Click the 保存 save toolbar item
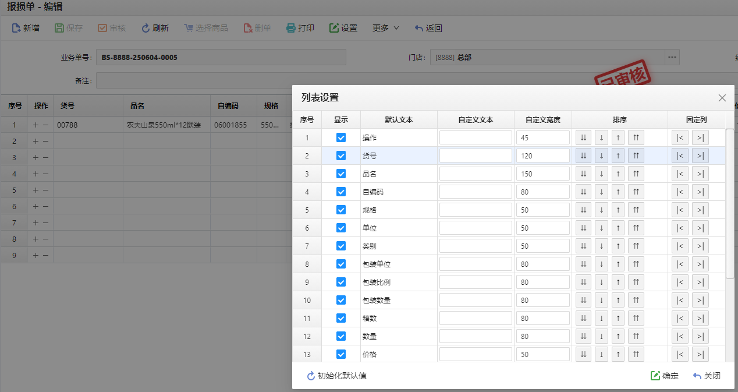 click(69, 28)
